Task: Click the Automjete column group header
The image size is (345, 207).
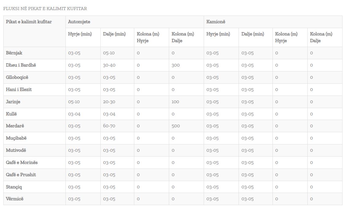Action: (79, 22)
